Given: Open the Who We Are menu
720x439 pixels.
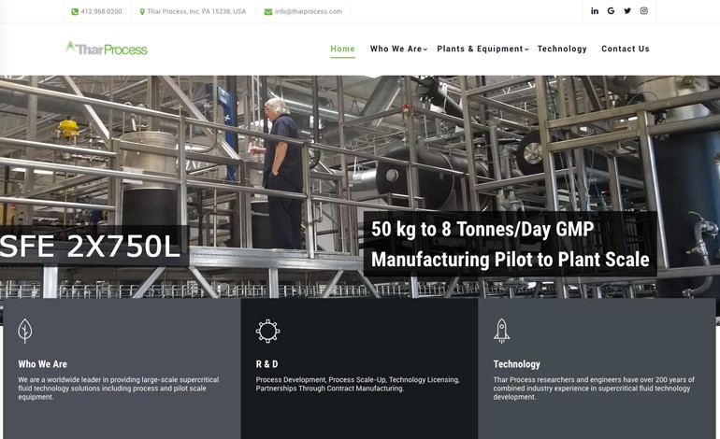Looking at the screenshot, I should click(396, 49).
